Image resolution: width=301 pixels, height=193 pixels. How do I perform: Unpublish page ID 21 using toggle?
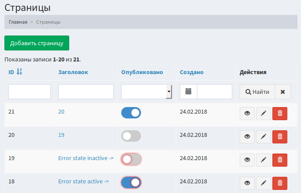click(131, 113)
